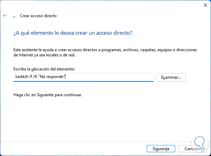
Task: Click the shortcut icon beside the wizard title
Action: (x=14, y=16)
